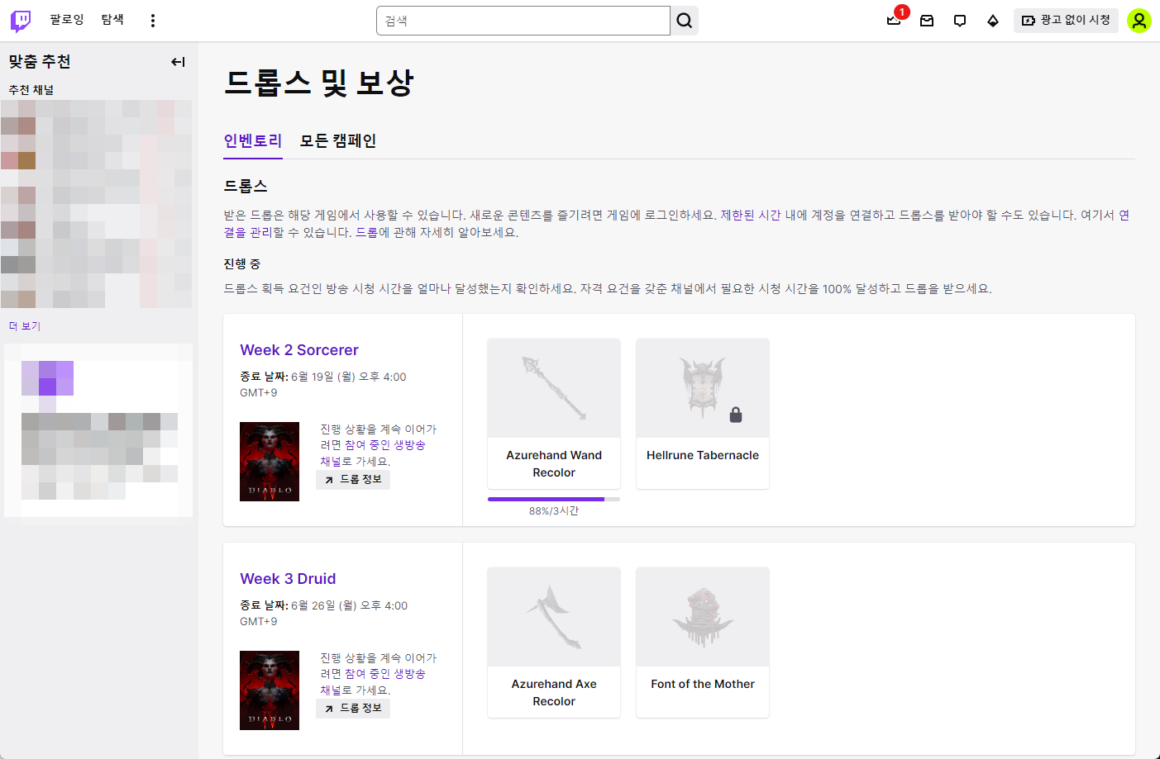Image resolution: width=1160 pixels, height=759 pixels.
Task: Open the Week 2 Sorcerer campaign link
Action: pos(299,350)
